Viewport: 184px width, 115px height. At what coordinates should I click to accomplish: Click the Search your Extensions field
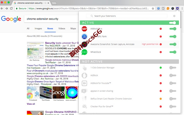click(126, 16)
